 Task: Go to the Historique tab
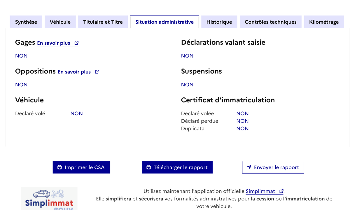click(x=219, y=22)
